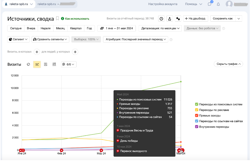
Task: Toggle 'Прямые заходы' legend checkbox
Action: [x=197, y=115]
